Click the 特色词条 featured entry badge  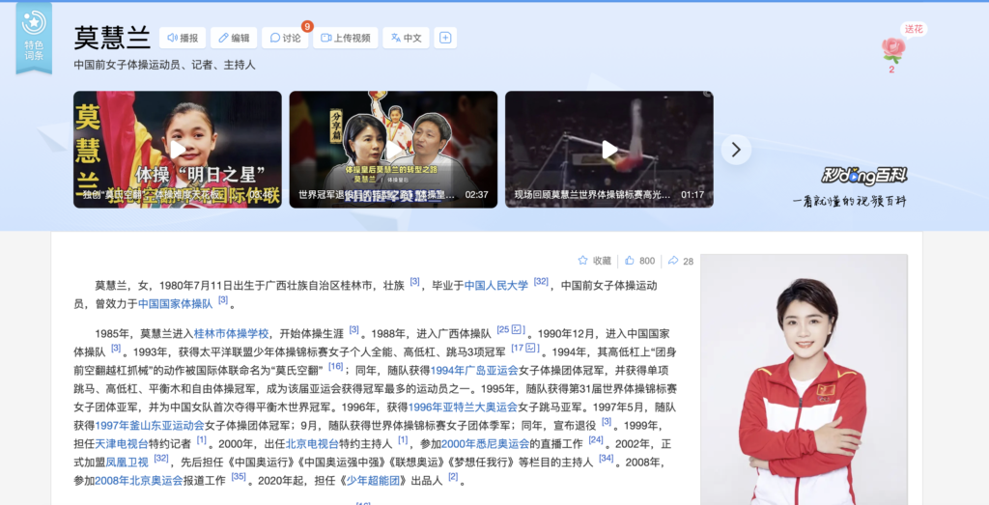34,37
